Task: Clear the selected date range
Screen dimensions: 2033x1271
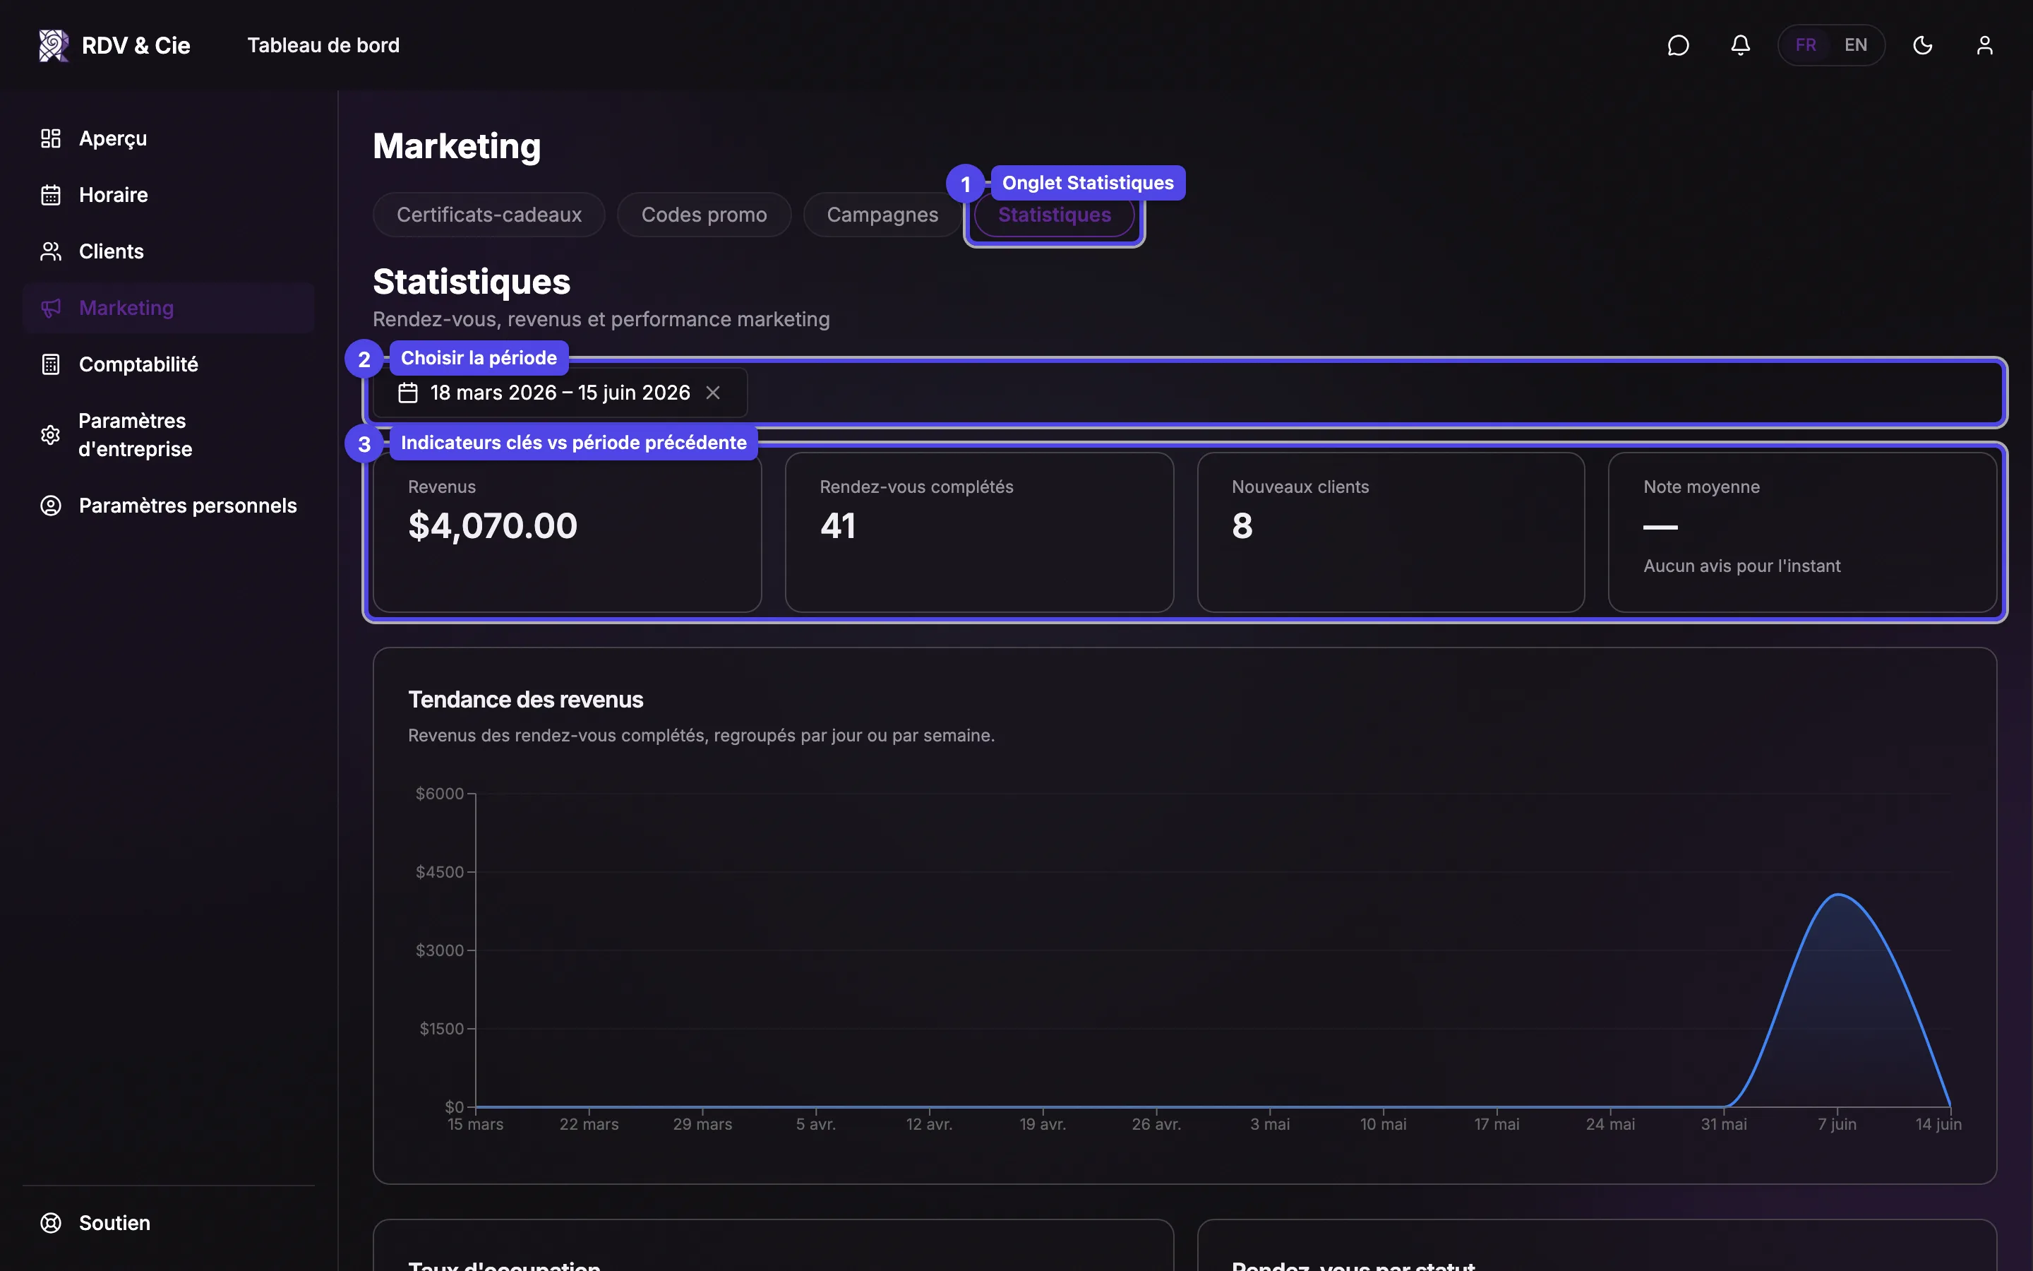Action: coord(713,393)
